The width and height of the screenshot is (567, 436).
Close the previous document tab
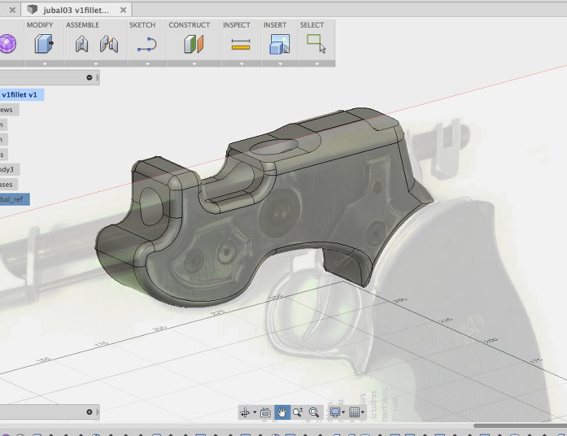[12, 10]
